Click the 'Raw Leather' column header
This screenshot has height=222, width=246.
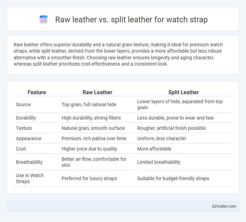click(x=97, y=92)
